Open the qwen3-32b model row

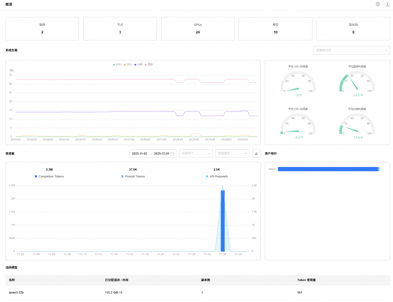tap(16, 292)
